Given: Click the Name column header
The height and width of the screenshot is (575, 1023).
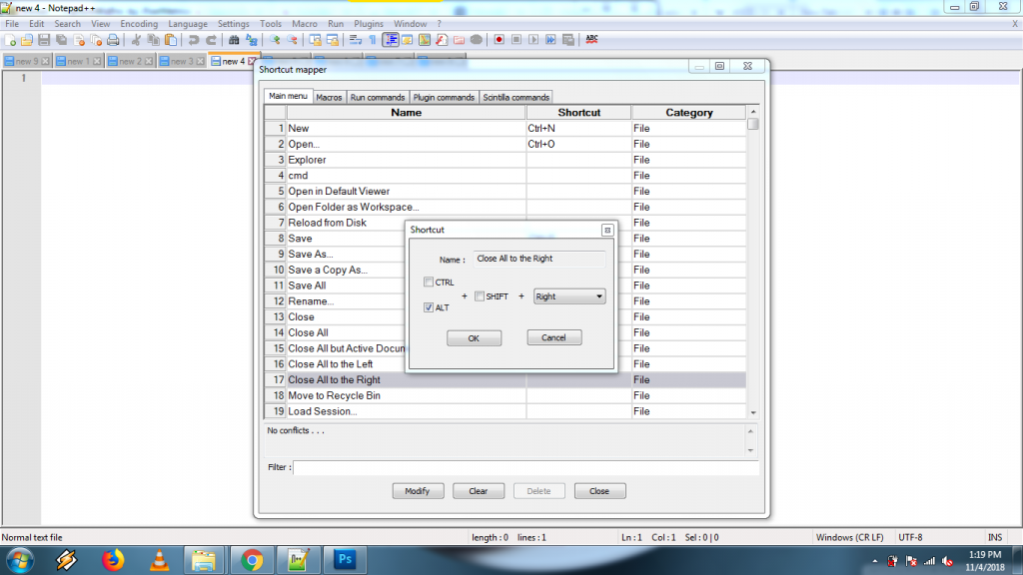Looking at the screenshot, I should tap(406, 113).
